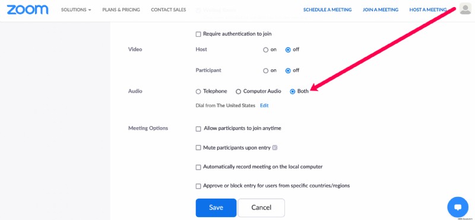Select Participant video off
The image size is (475, 220).
point(288,70)
